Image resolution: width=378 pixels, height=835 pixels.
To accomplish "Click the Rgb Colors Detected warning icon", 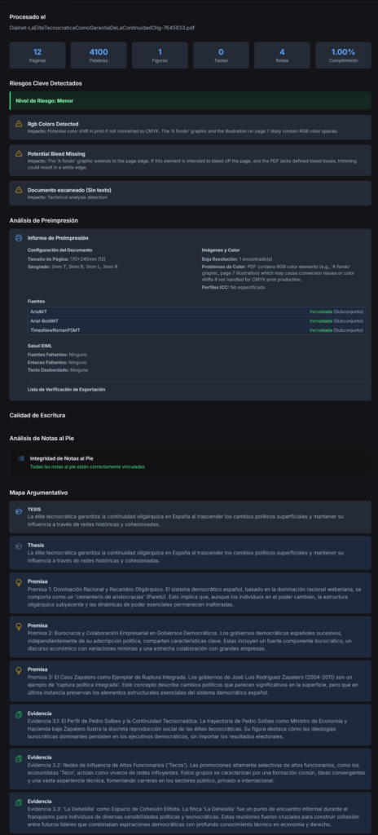I will coord(19,124).
